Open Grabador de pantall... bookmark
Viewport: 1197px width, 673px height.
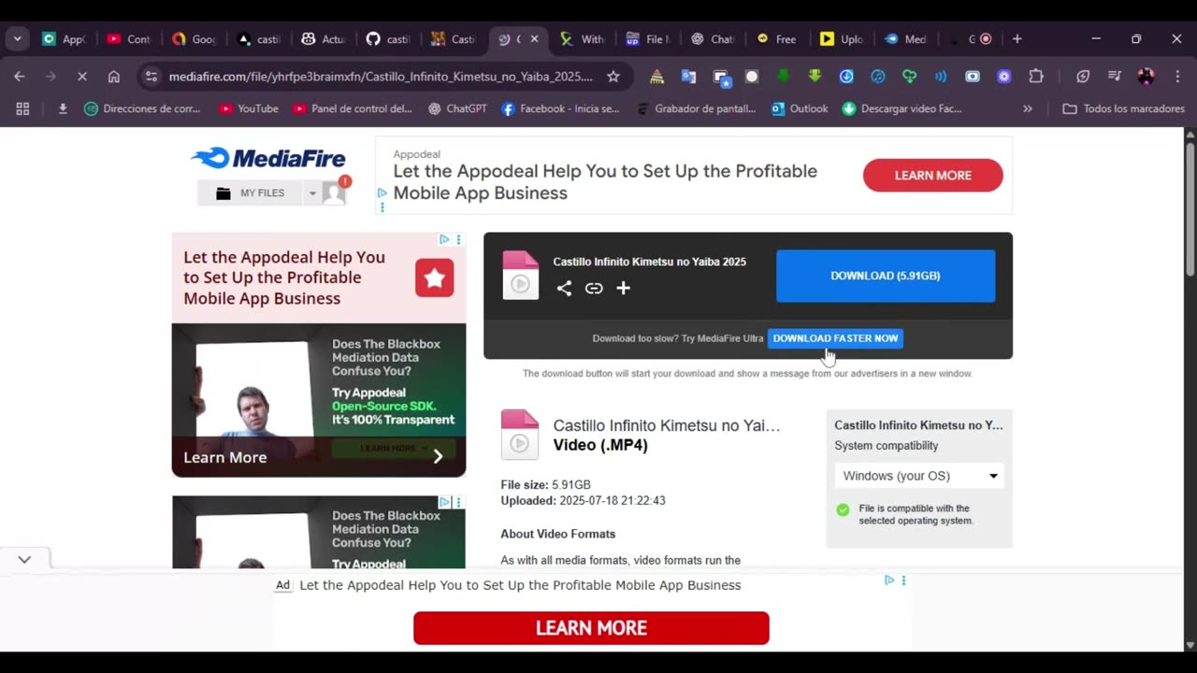pos(696,108)
